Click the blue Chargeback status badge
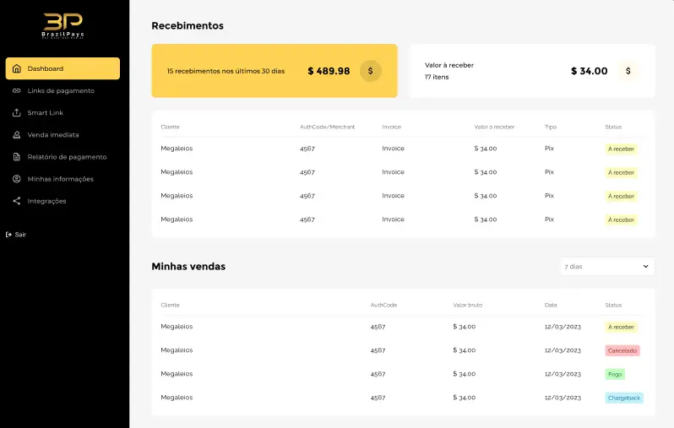The height and width of the screenshot is (428, 674). click(x=624, y=398)
